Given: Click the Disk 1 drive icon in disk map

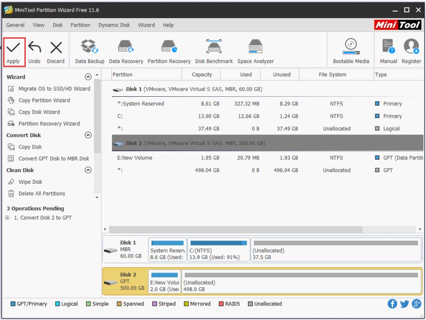Looking at the screenshot, I should (x=111, y=250).
